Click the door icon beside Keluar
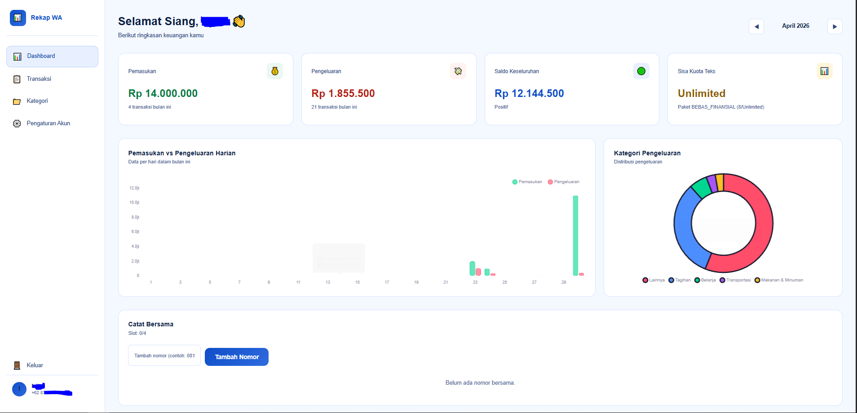Viewport: 857px width, 413px height. click(x=17, y=365)
